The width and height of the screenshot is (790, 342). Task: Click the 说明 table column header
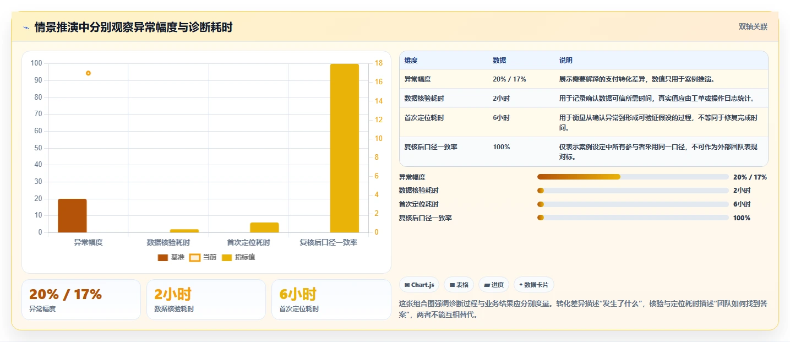click(566, 61)
